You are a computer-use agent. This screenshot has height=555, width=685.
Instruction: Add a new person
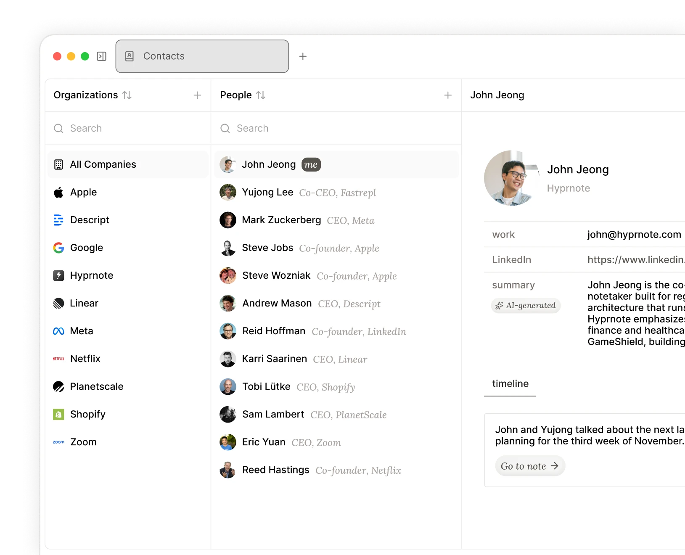pyautogui.click(x=448, y=95)
